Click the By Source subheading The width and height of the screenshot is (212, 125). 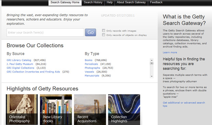coord(15,54)
